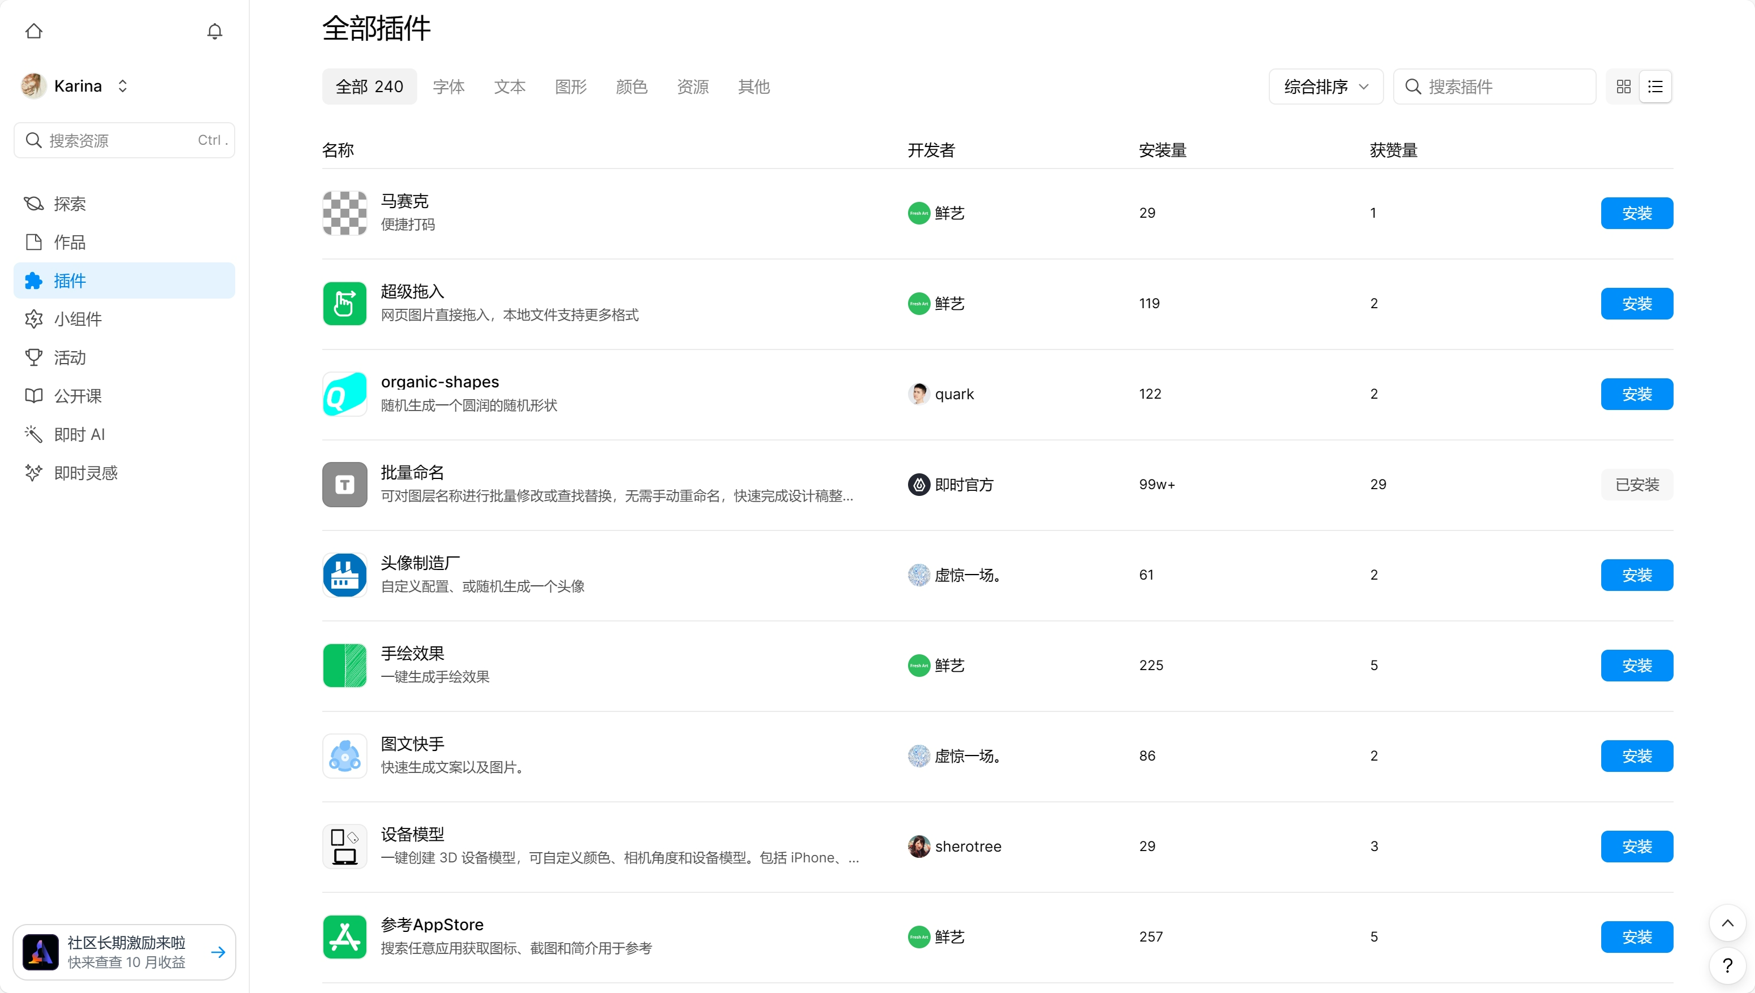Open notifications bell
This screenshot has height=993, width=1755.
214,31
